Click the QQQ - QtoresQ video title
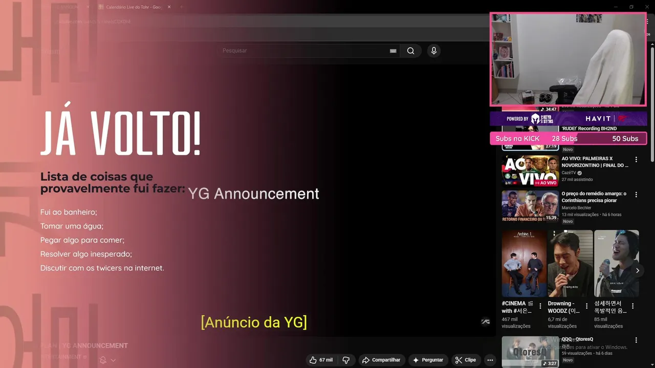 (x=577, y=339)
